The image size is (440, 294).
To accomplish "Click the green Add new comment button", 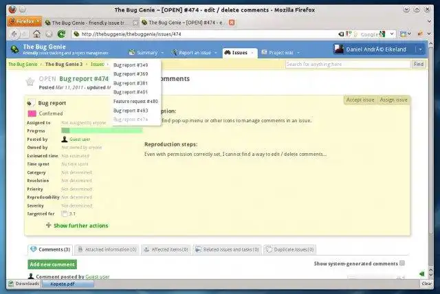I will pyautogui.click(x=52, y=264).
